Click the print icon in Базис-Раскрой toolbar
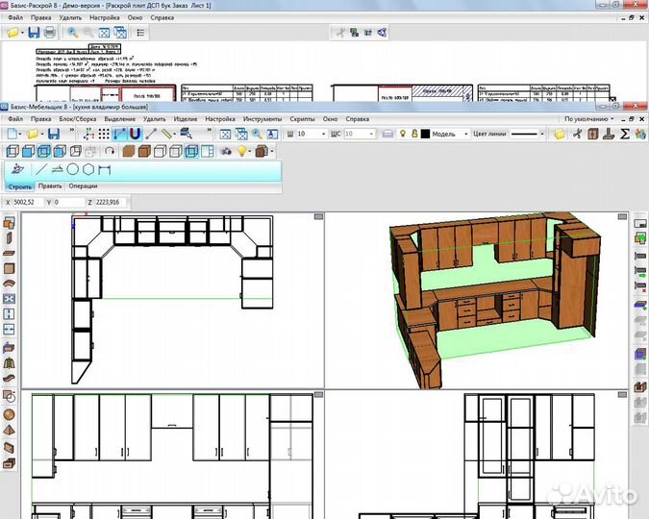This screenshot has height=519, width=649. [49, 33]
